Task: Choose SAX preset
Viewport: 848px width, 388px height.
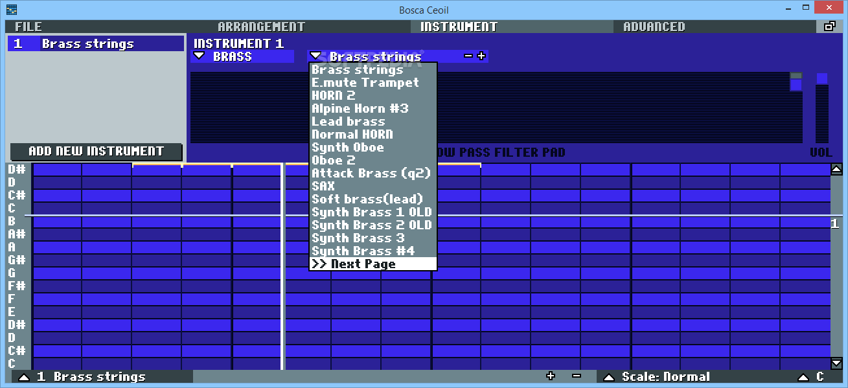Action: click(x=373, y=186)
